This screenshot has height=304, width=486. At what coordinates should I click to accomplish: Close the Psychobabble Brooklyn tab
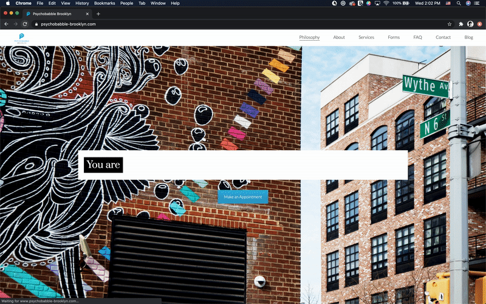[87, 13]
